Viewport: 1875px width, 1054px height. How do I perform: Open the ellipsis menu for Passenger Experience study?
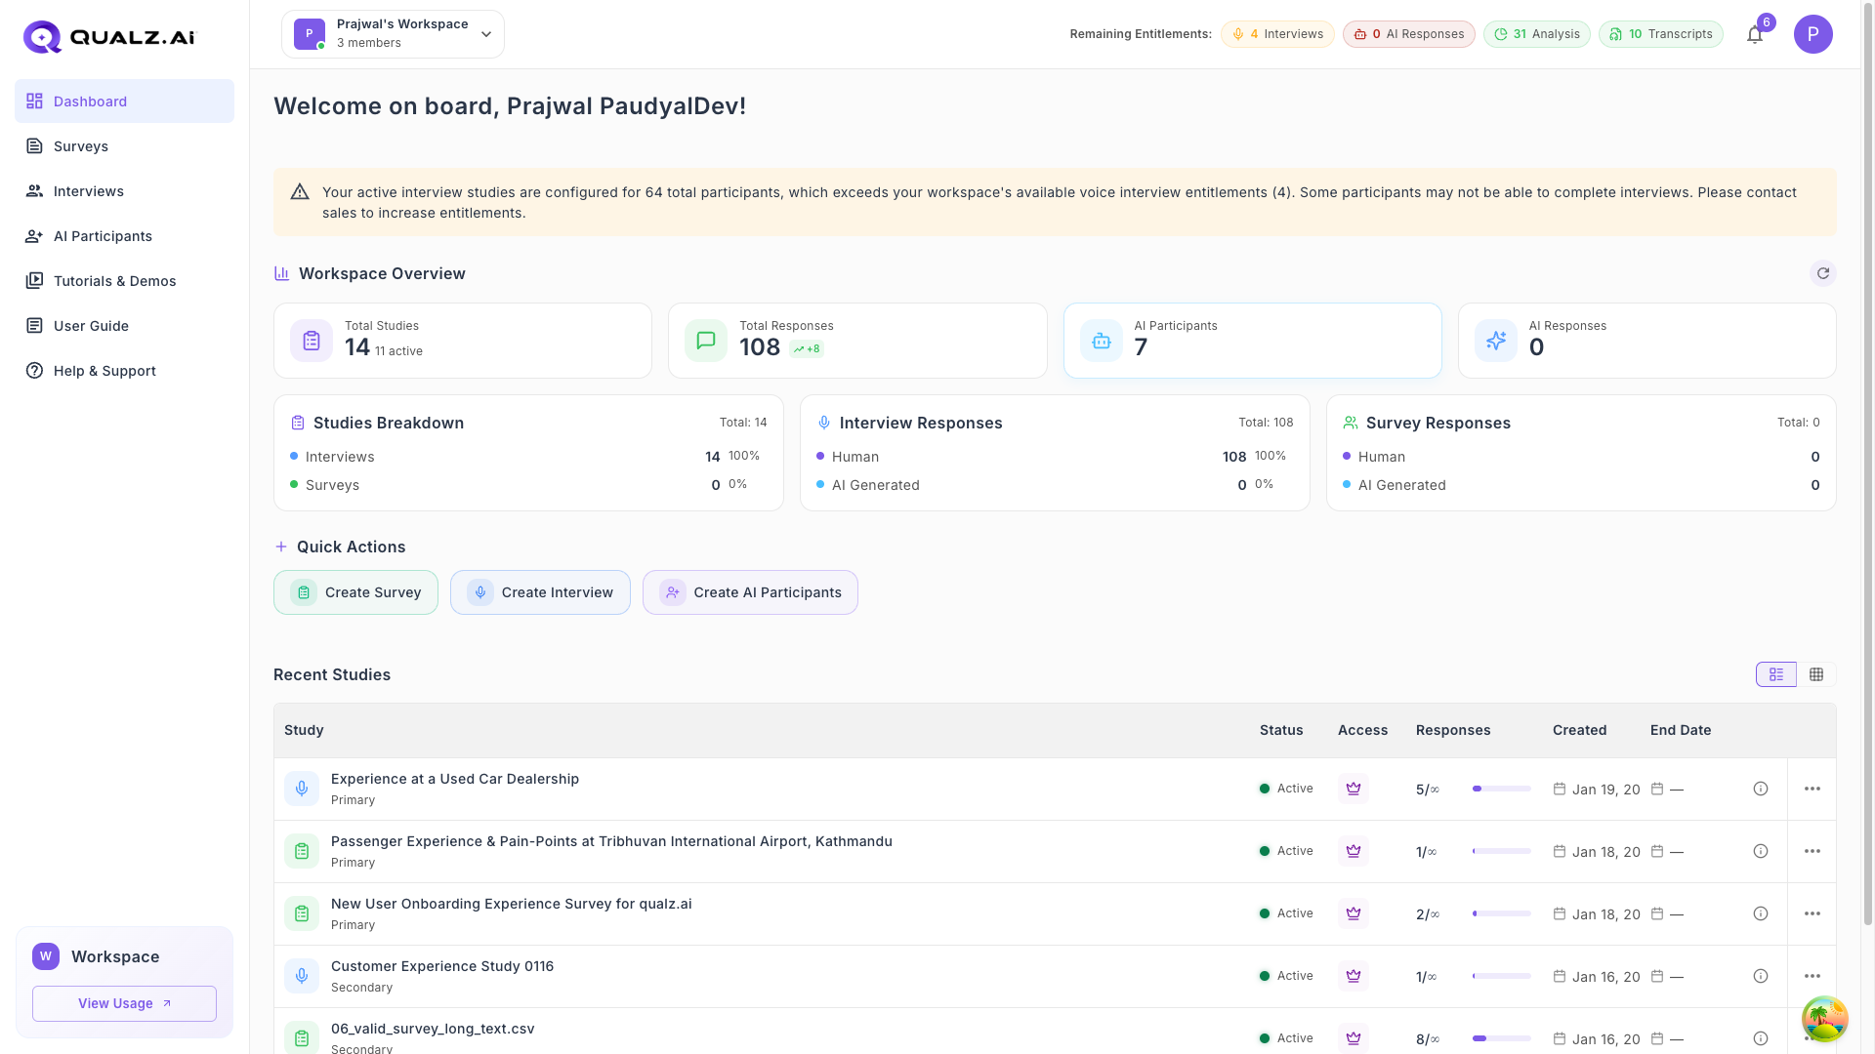tap(1812, 851)
